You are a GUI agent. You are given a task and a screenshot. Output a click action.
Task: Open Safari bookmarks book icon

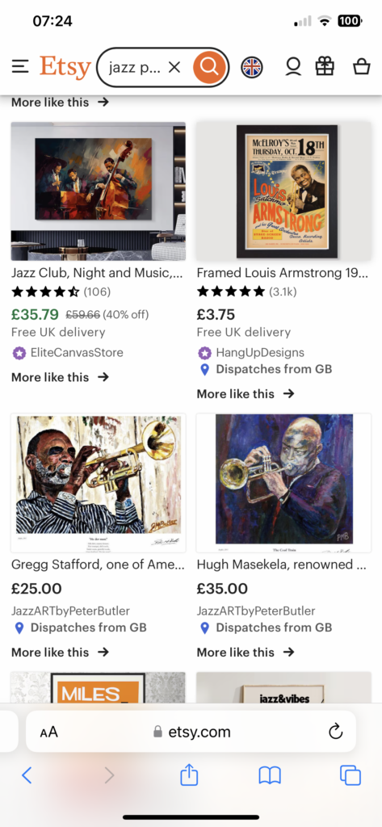tap(270, 775)
